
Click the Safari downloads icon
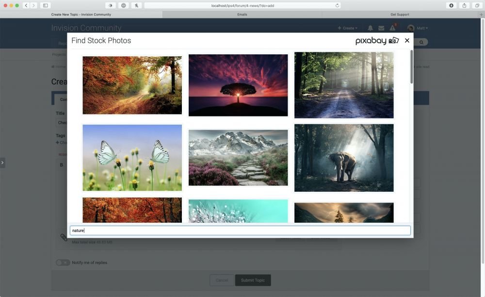click(452, 5)
